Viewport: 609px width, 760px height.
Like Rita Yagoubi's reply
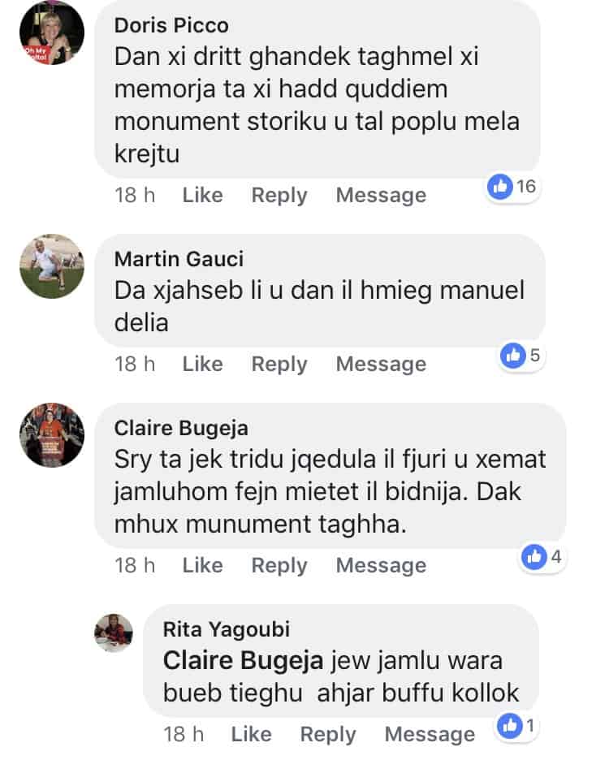pos(251,734)
